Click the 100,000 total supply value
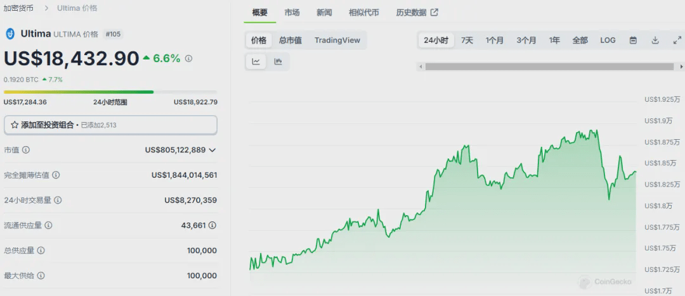The height and width of the screenshot is (296, 685). 202,250
